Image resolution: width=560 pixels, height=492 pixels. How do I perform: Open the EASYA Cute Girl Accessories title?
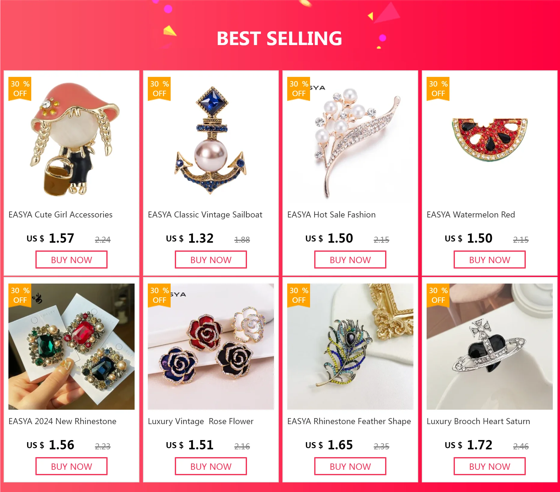(61, 215)
